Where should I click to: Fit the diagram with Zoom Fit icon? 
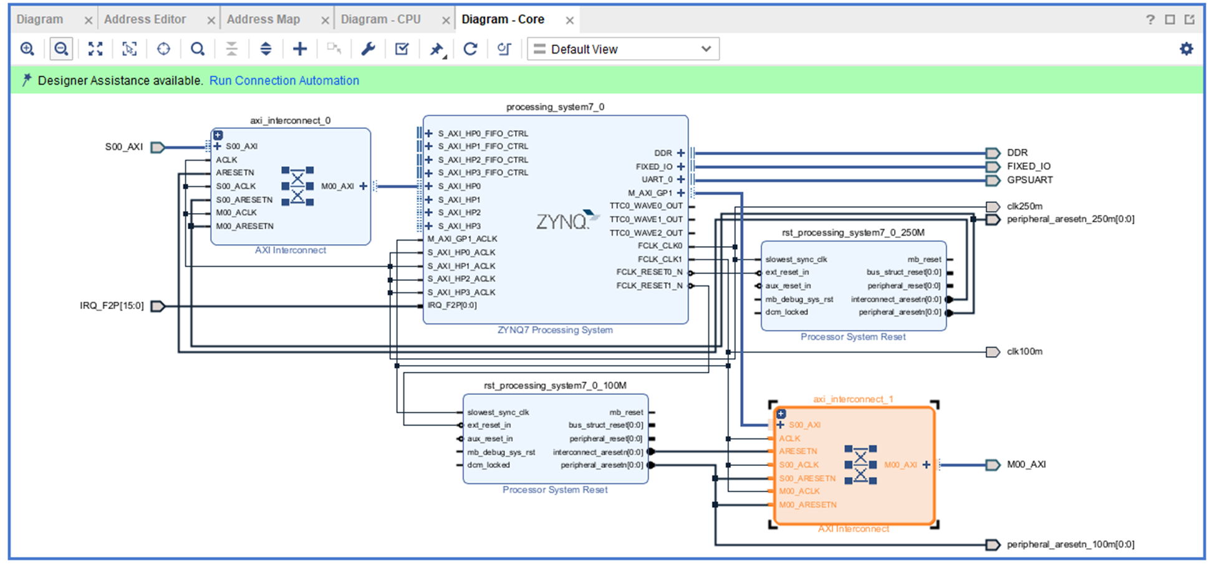click(95, 49)
